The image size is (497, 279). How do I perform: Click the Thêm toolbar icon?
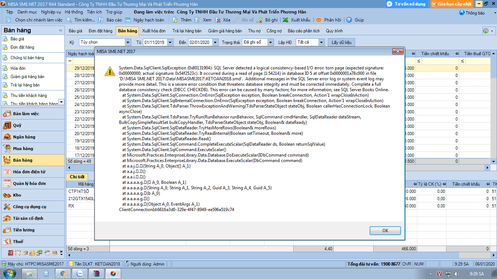click(175, 20)
